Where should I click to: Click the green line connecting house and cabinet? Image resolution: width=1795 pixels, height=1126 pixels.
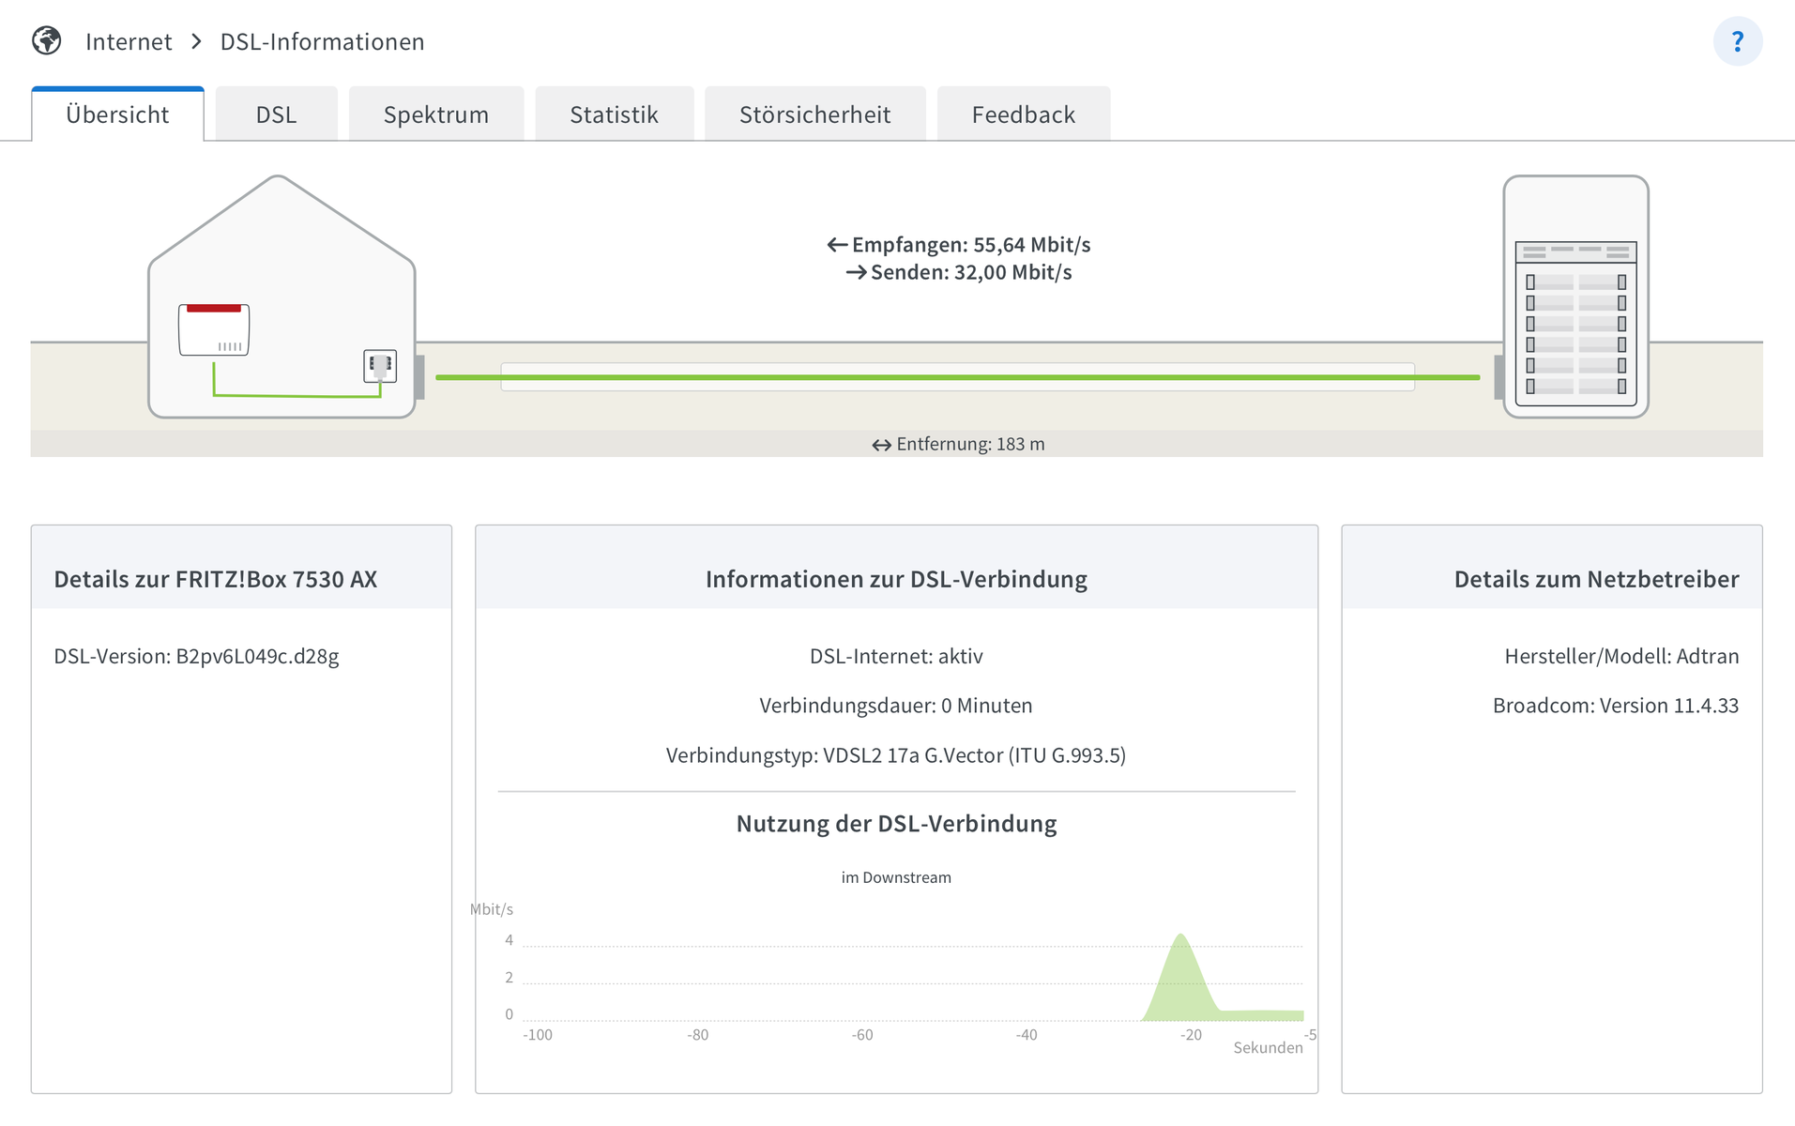[x=957, y=377]
